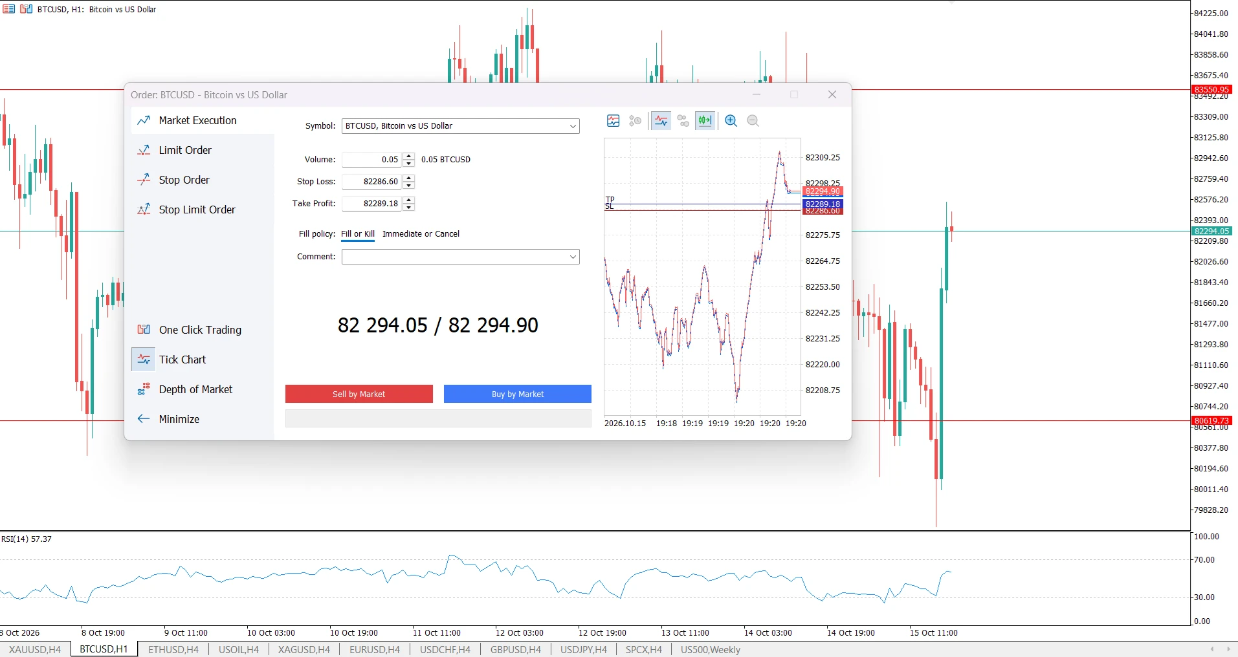The height and width of the screenshot is (657, 1238).
Task: Decrease Take Profit with the down arrow
Action: (x=408, y=208)
